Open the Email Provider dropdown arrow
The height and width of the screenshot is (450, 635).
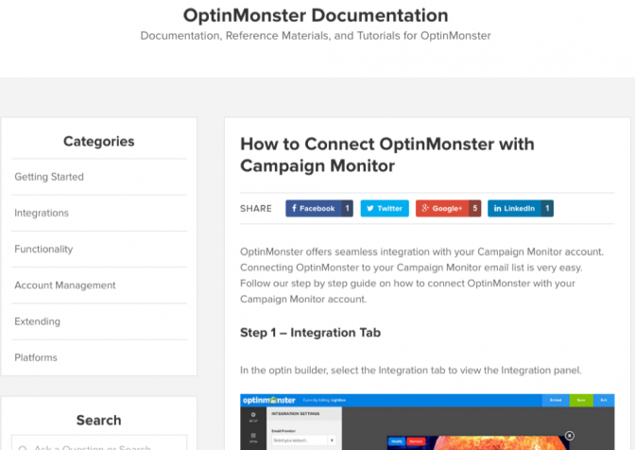[332, 441]
